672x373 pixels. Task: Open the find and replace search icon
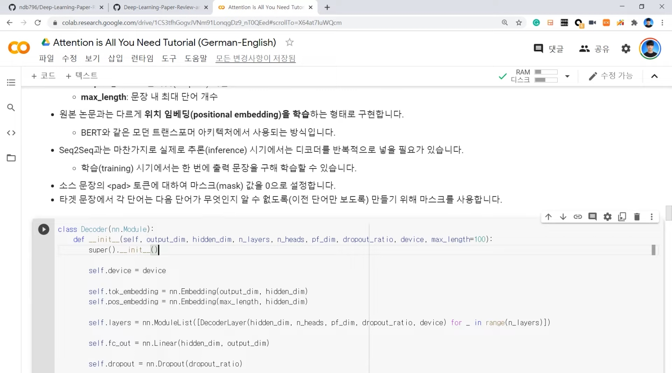pos(11,108)
